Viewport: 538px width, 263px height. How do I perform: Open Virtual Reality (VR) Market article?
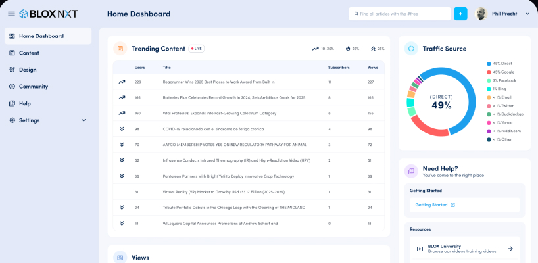click(224, 192)
